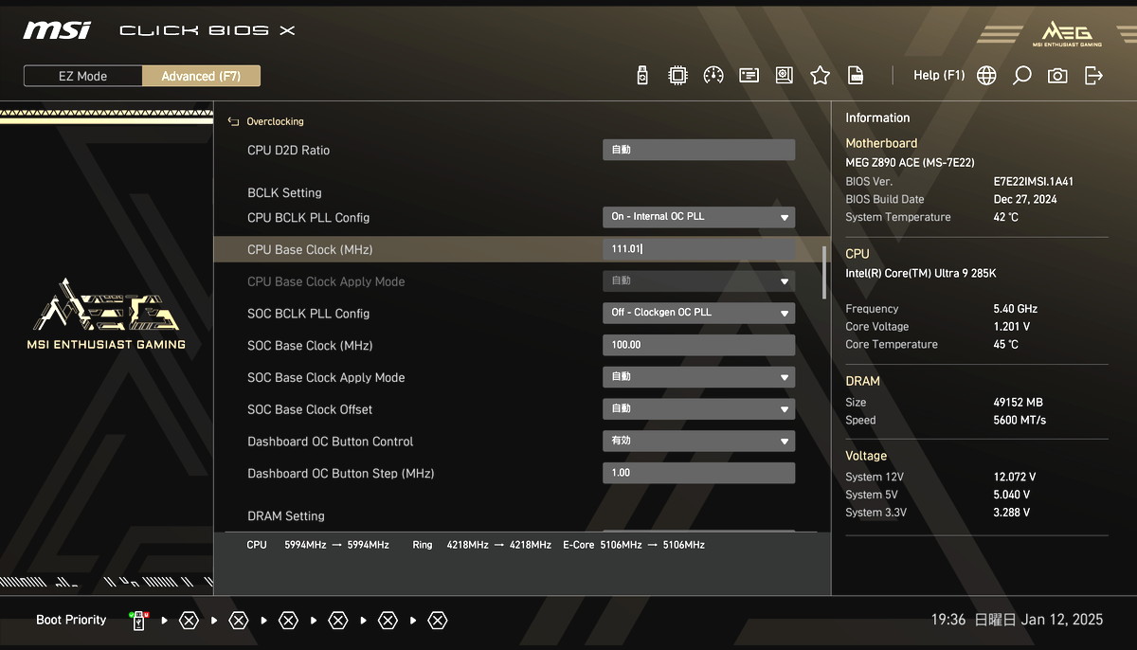Click the 42 °C system temperature value

[x=1006, y=218]
